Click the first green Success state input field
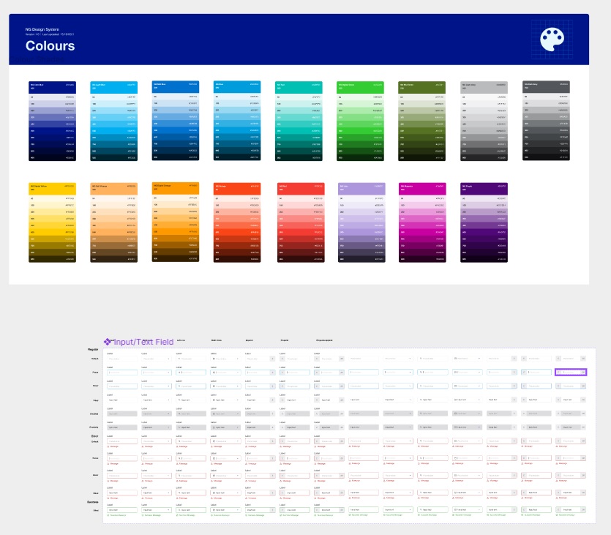 tap(121, 510)
